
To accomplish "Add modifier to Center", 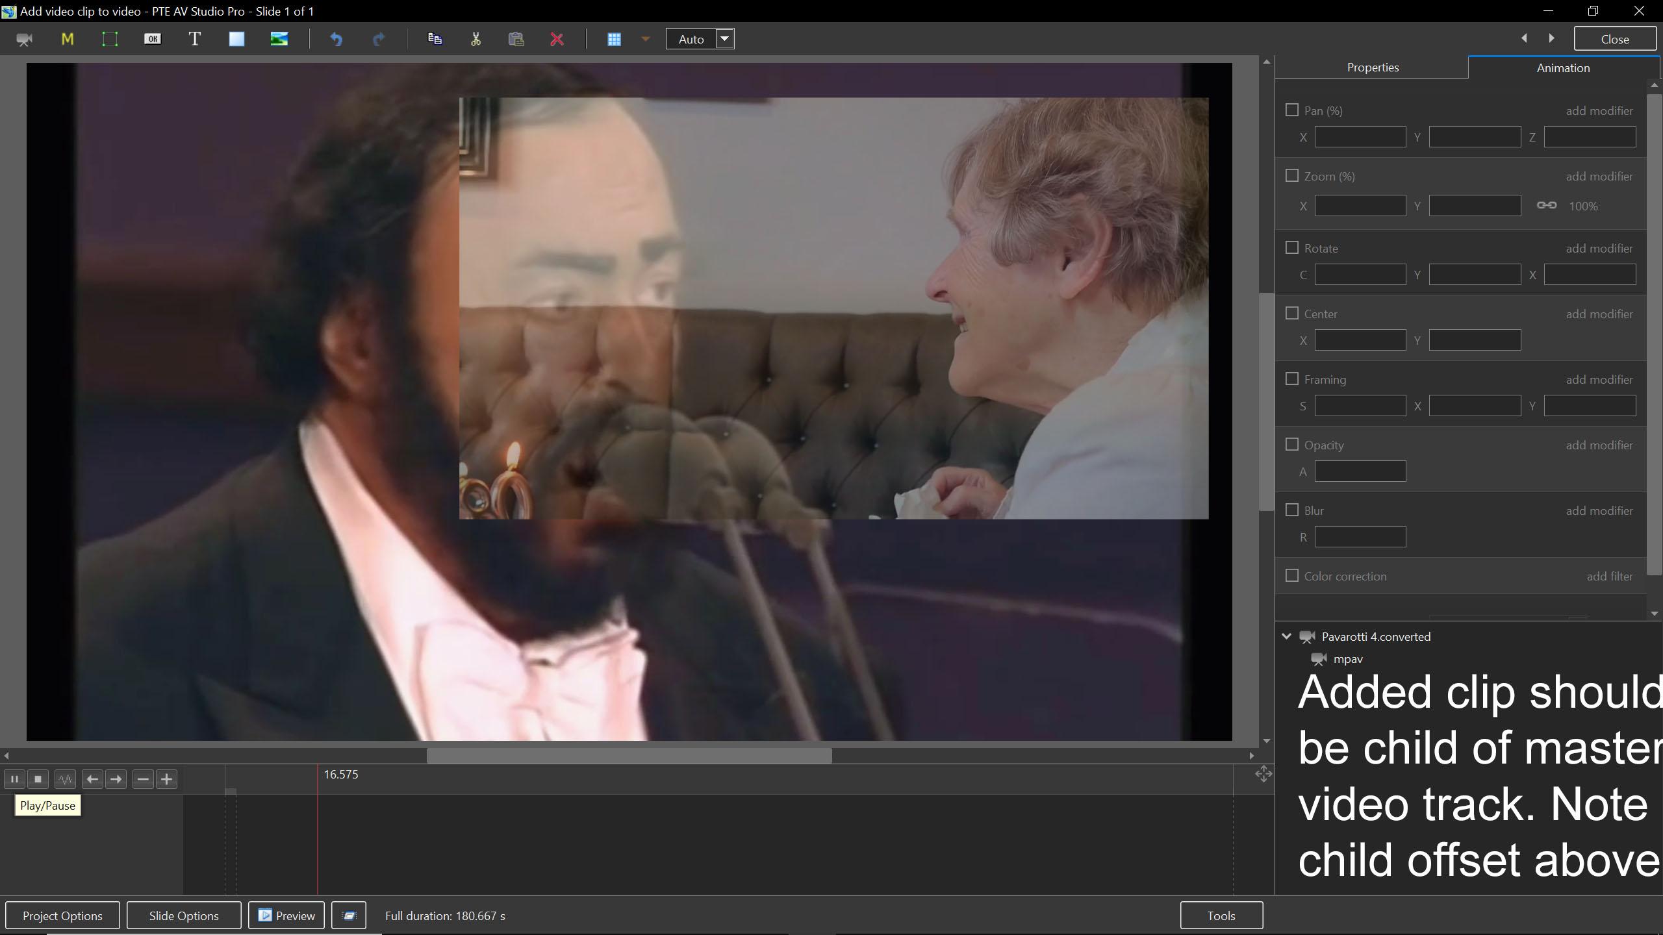I will (1599, 314).
